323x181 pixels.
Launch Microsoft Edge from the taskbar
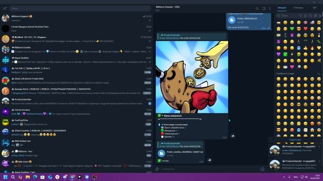click(35, 177)
